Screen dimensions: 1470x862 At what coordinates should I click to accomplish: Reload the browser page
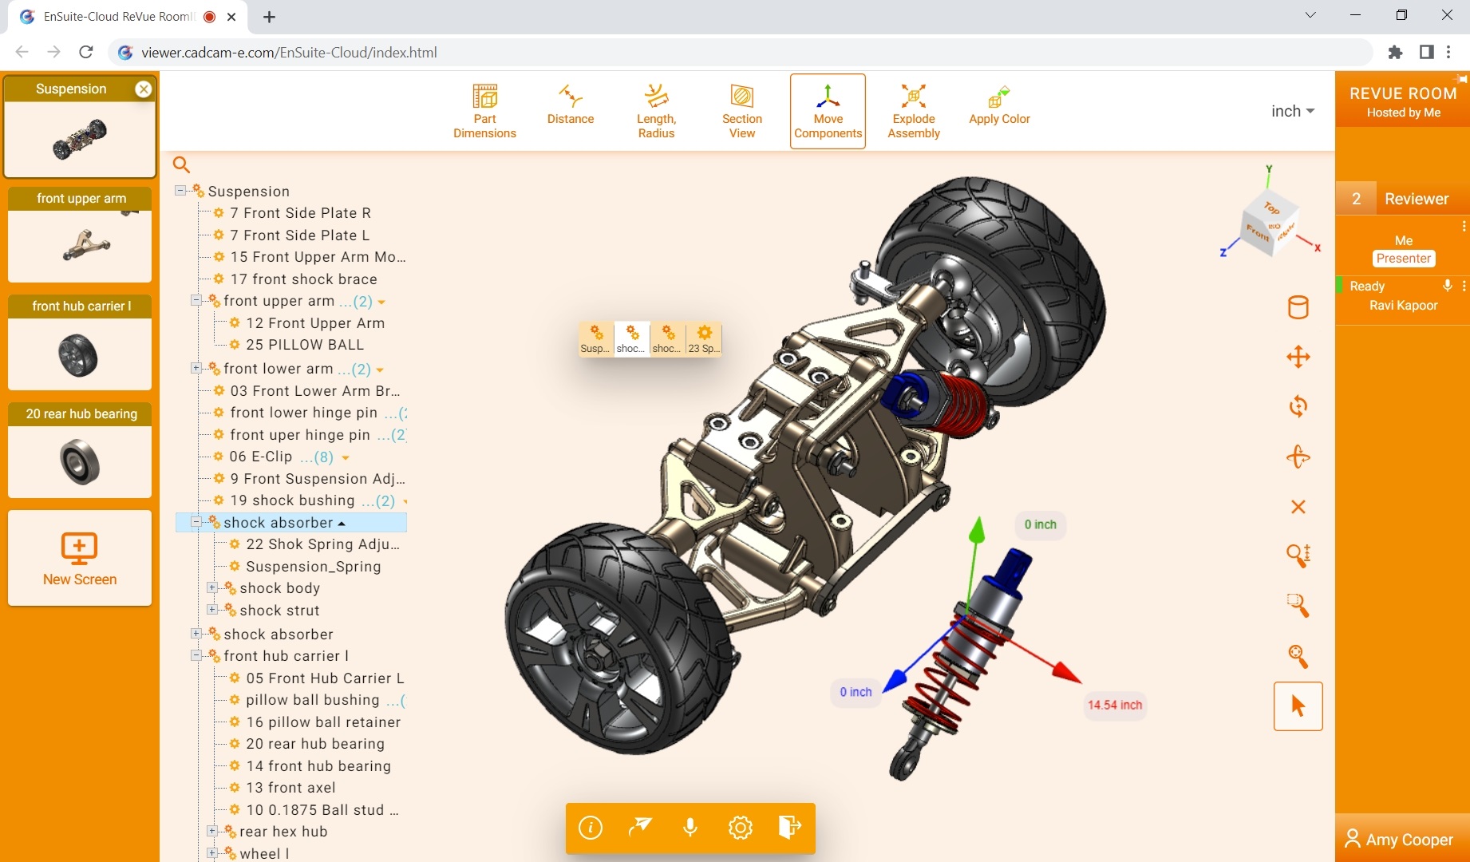(86, 52)
